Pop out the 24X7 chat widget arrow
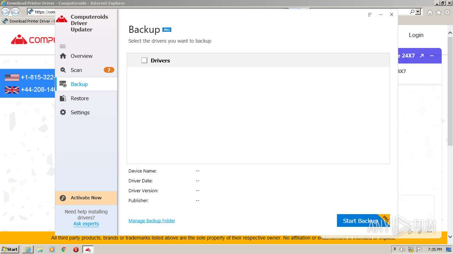The width and height of the screenshot is (453, 254). click(422, 56)
